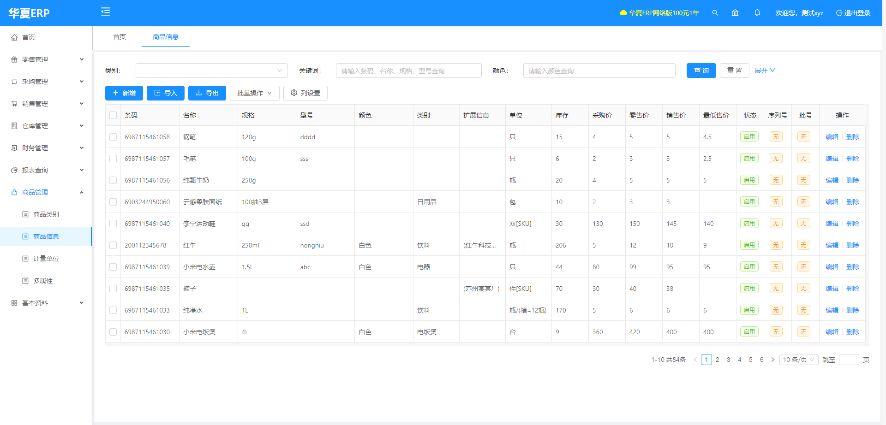
Task: Edit the 红牛 product row
Action: click(x=832, y=245)
